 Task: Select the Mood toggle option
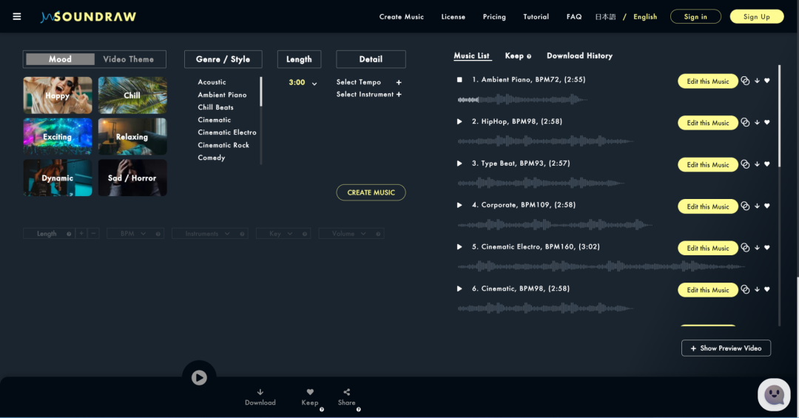click(60, 59)
